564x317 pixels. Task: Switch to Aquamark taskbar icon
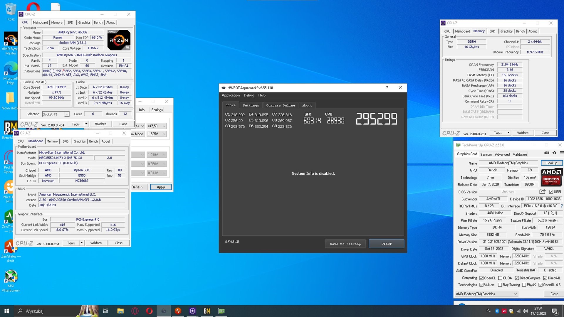pos(164,311)
